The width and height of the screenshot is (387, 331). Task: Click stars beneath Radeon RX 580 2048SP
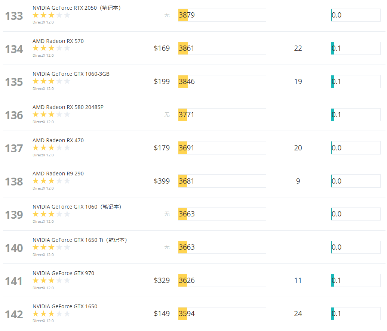pos(51,115)
